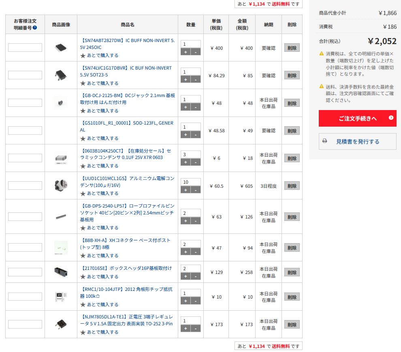This screenshot has width=401, height=352.
Task: Proceed to checkout via ご注文手続きへ
Action: pyautogui.click(x=358, y=118)
